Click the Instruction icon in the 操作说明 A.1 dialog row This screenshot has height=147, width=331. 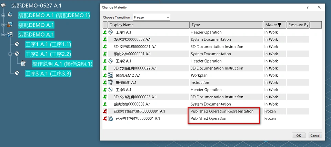coord(111,82)
